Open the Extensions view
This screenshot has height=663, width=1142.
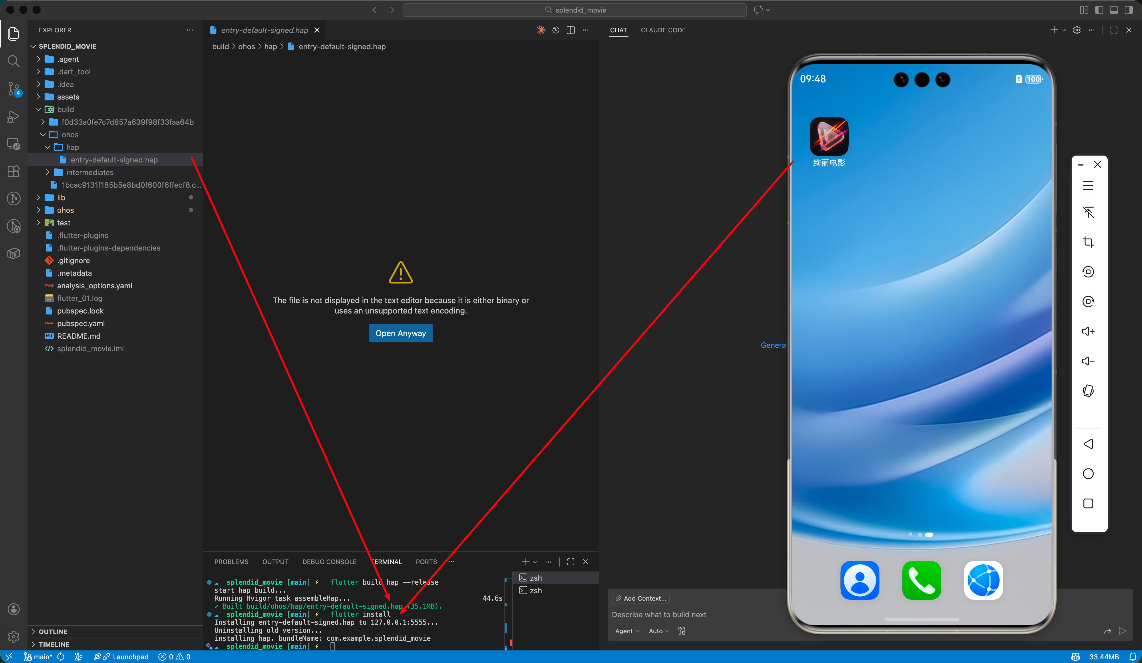[x=14, y=171]
